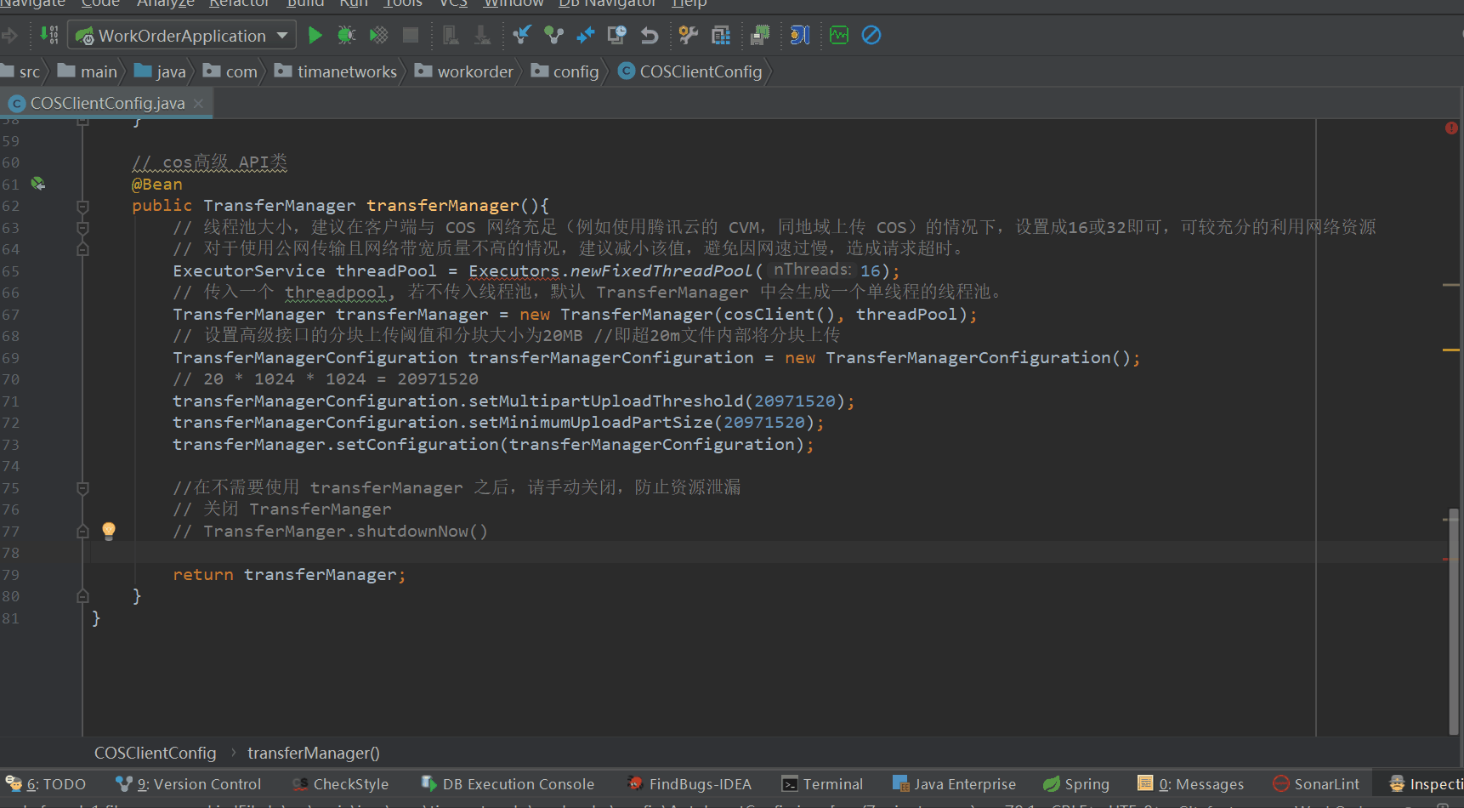
Task: Click the VCS commit branch icon
Action: tap(554, 36)
